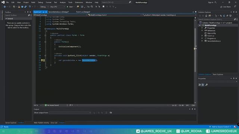Click the Toolbox search magnifier icon
This screenshot has width=239, height=134.
pyautogui.click(x=29, y=15)
